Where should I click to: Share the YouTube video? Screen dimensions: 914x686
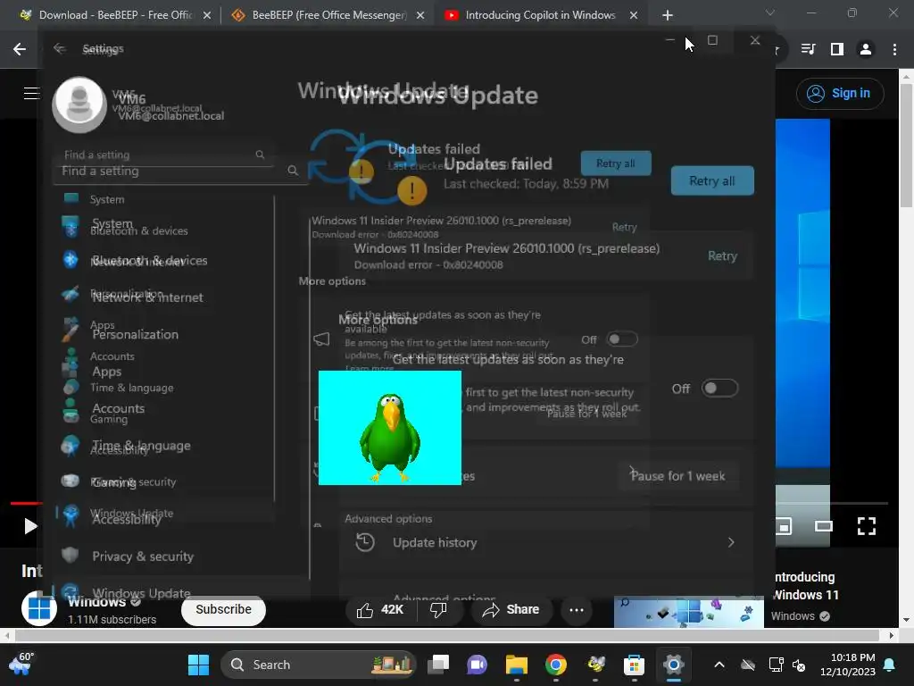tap(510, 609)
